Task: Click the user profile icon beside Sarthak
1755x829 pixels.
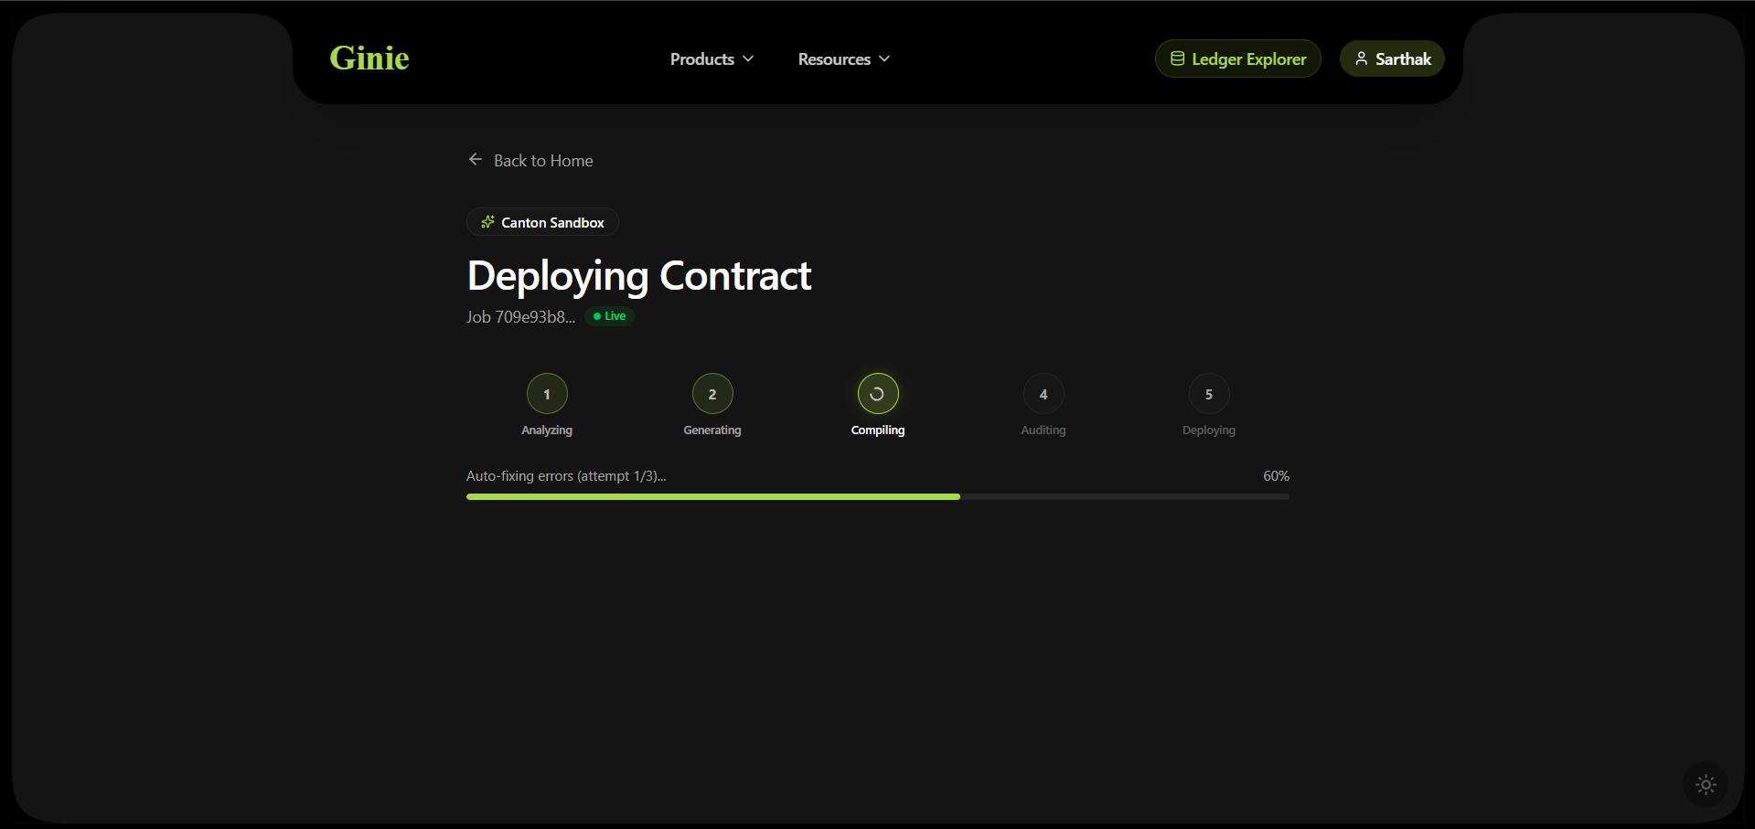Action: [x=1362, y=58]
